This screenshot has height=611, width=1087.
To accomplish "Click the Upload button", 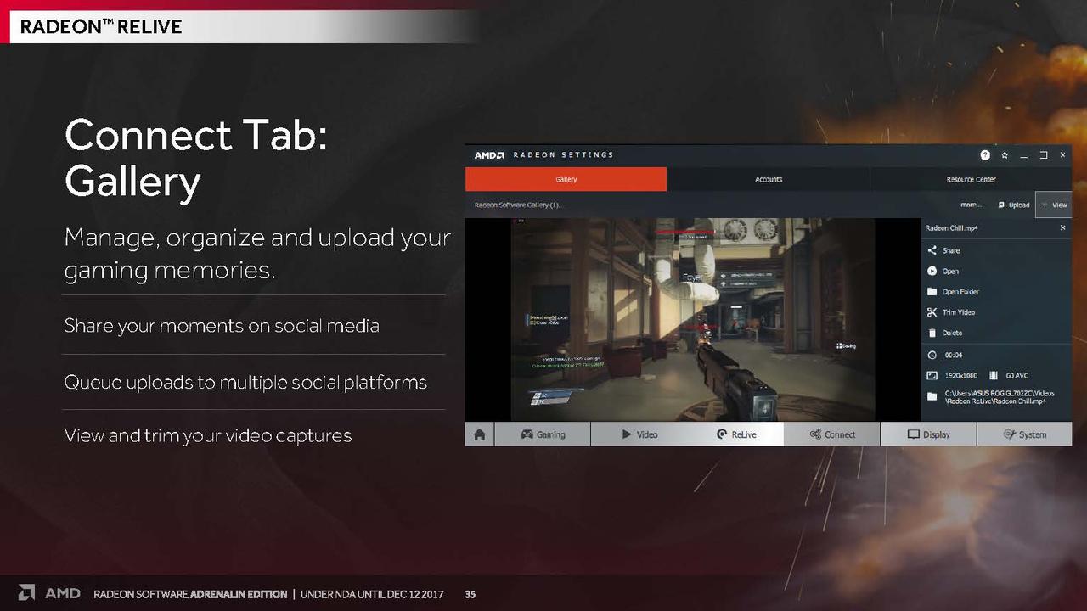I will point(1014,205).
